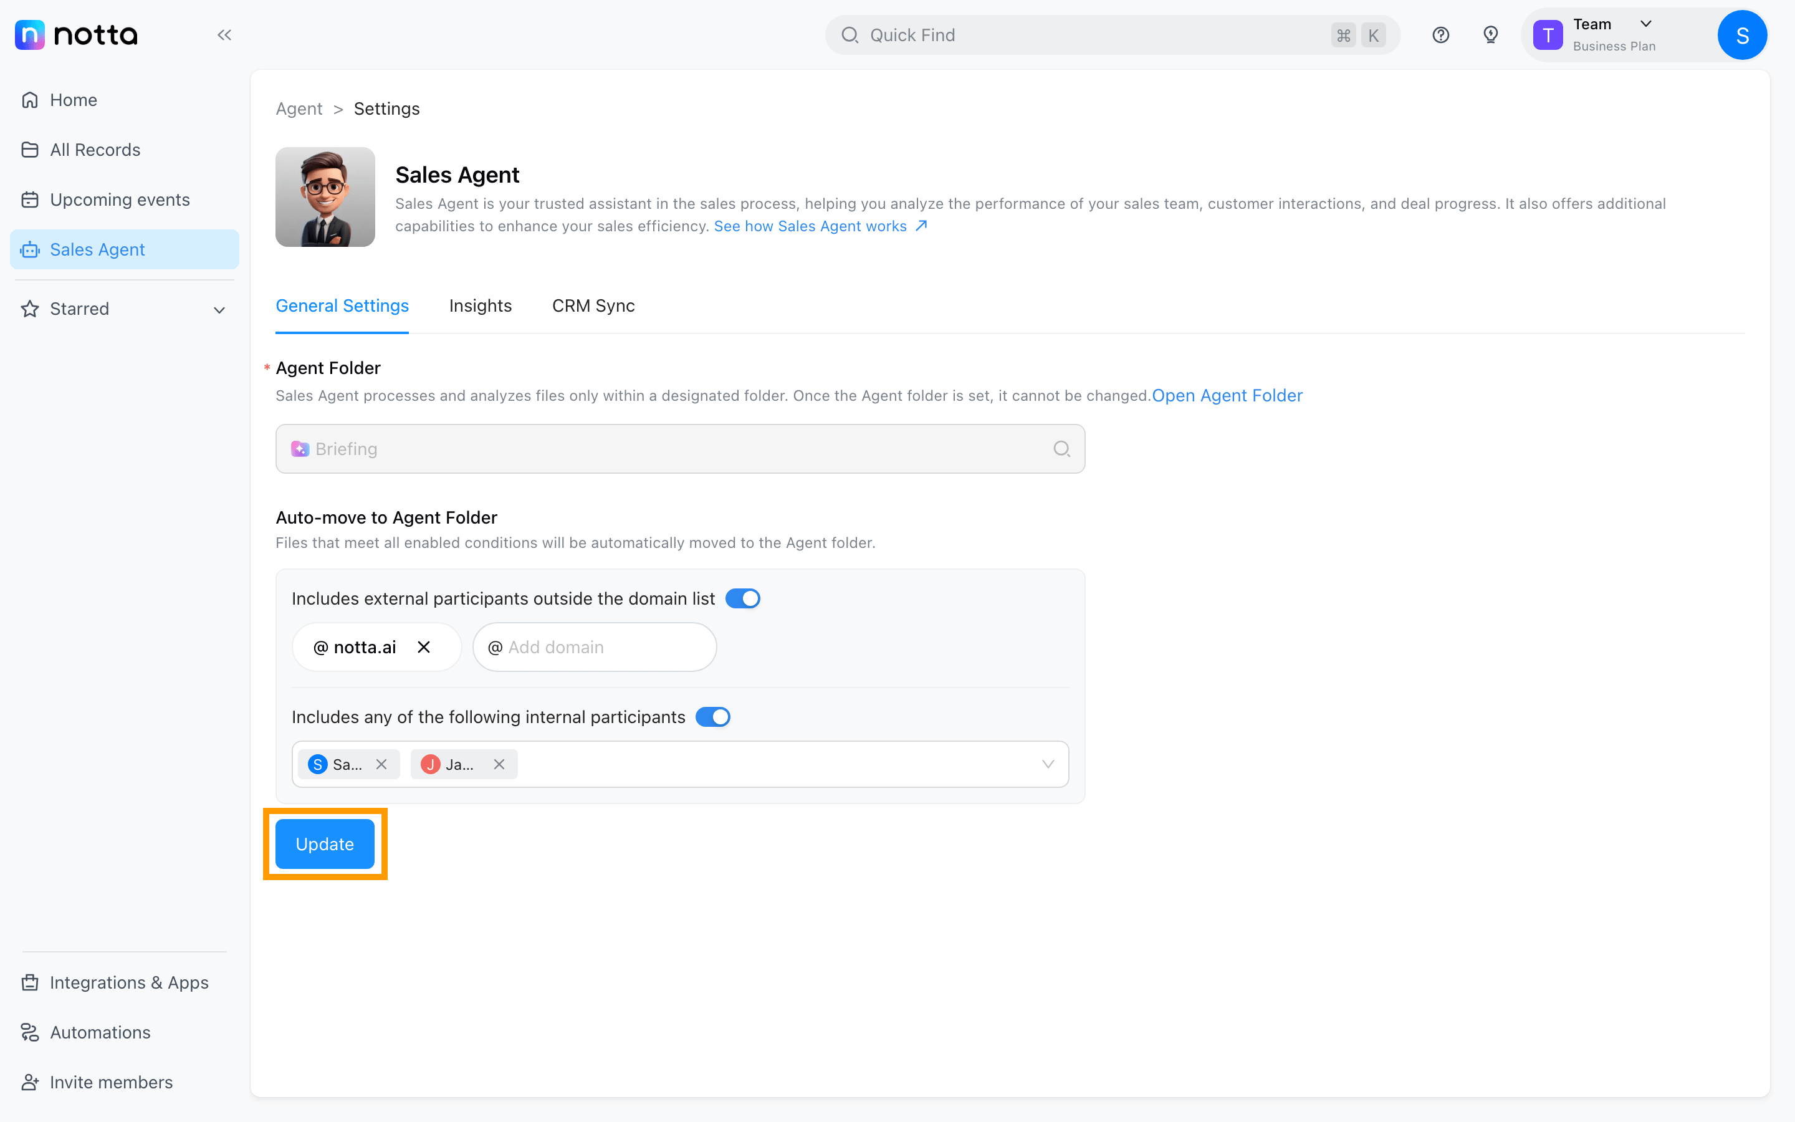Open the help question-mark icon
This screenshot has width=1795, height=1122.
pyautogui.click(x=1440, y=35)
